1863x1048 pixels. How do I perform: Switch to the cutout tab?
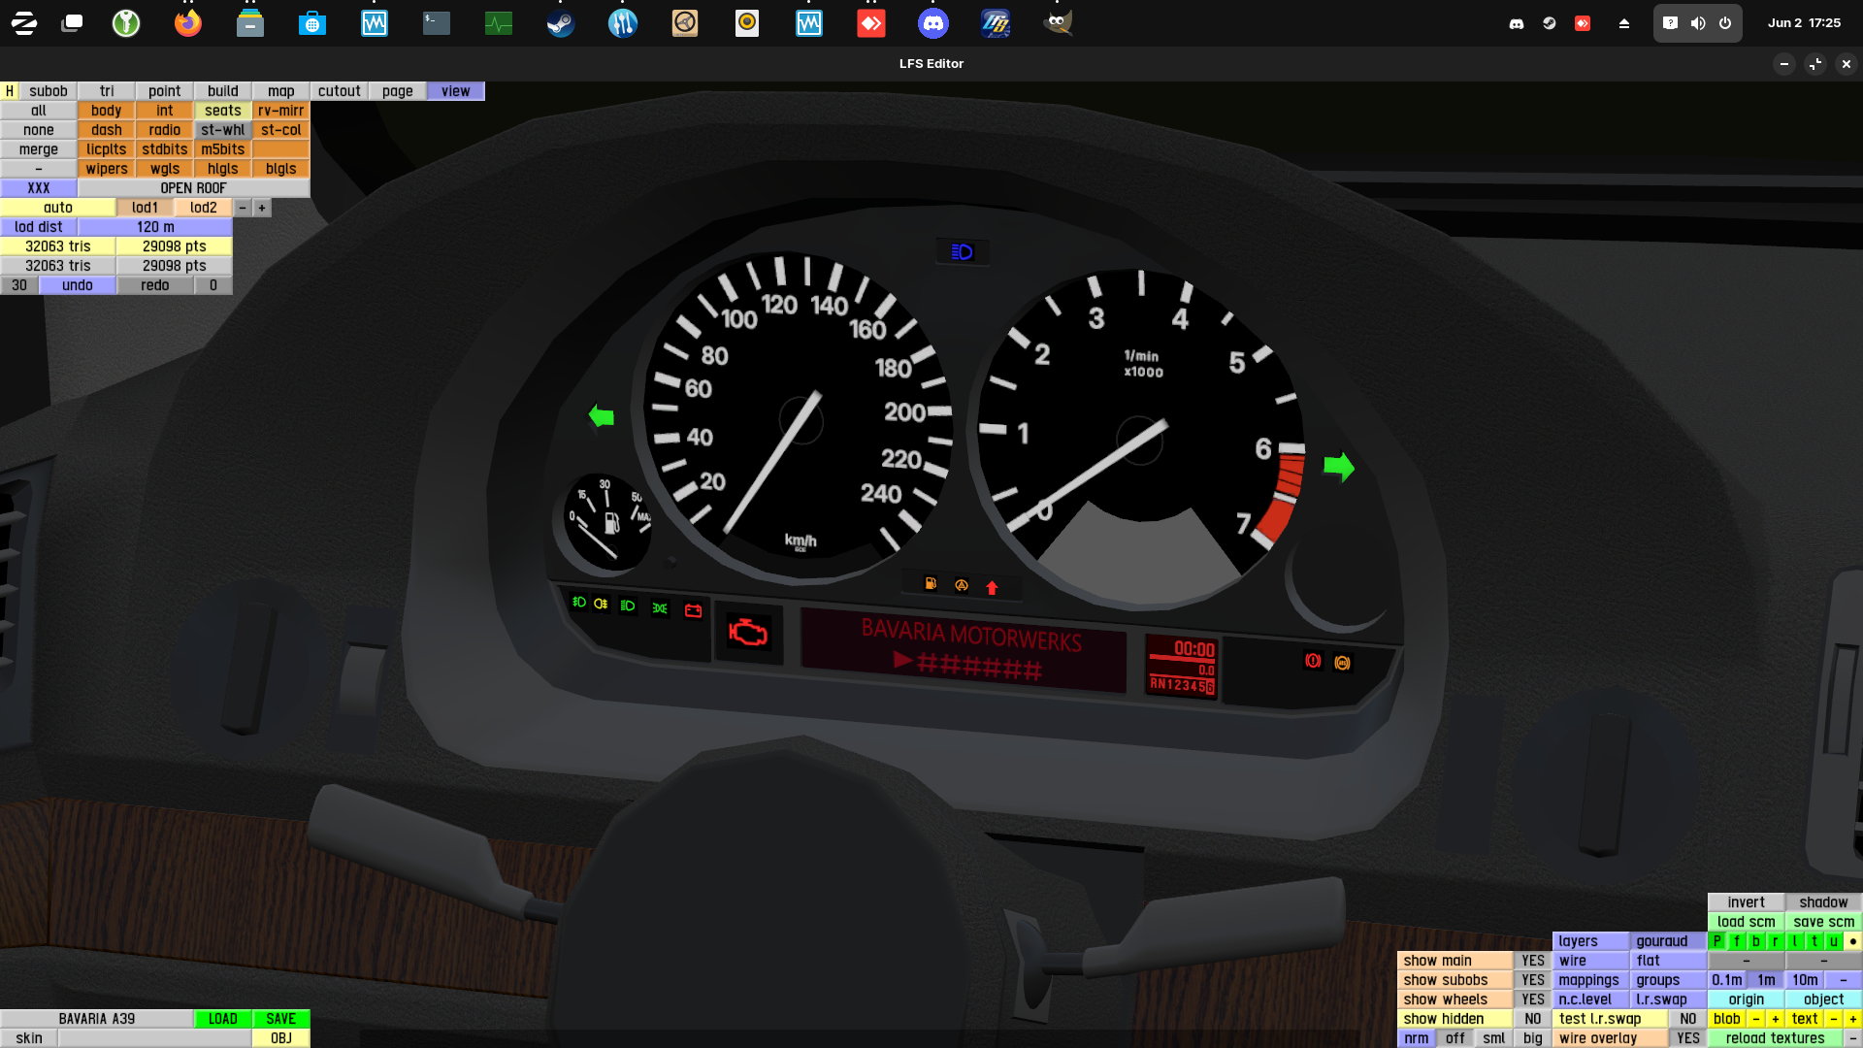click(339, 91)
